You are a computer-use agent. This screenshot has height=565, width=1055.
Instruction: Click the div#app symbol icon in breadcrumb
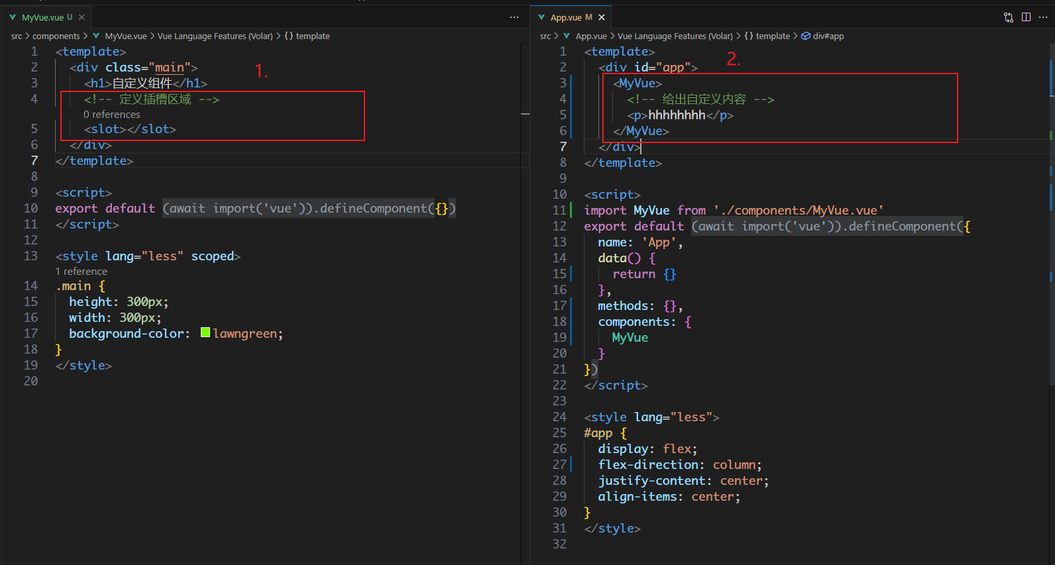806,36
